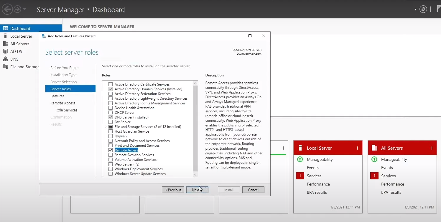Click the roles list scroll up arrow
This screenshot has height=222, width=441.
pos(195,83)
